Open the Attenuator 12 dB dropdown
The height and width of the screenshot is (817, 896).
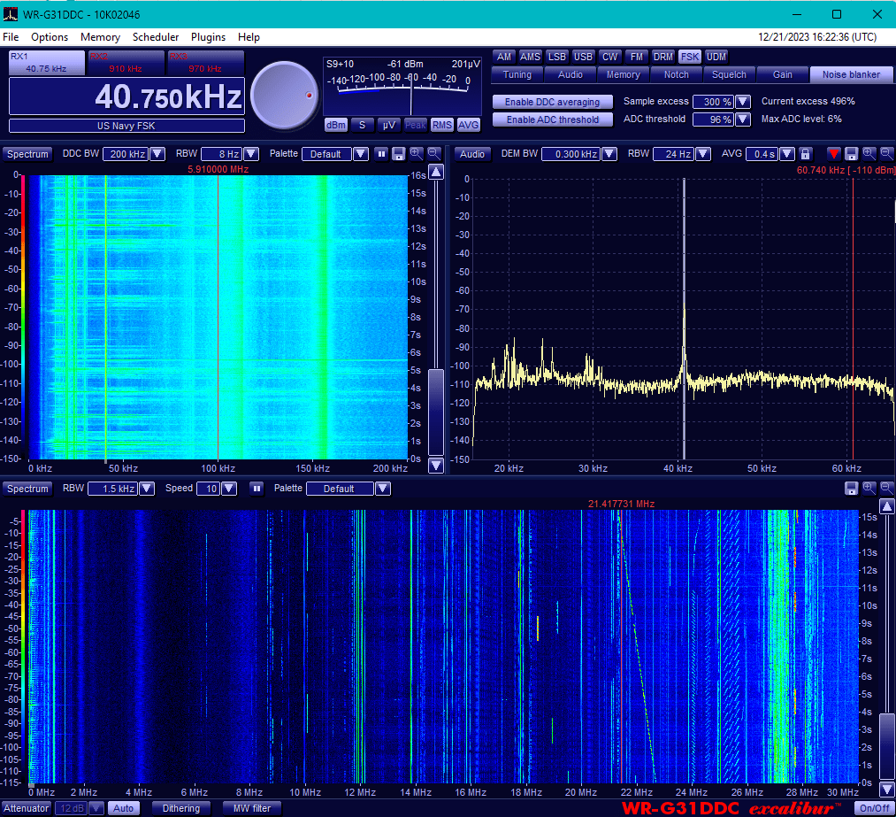point(96,808)
